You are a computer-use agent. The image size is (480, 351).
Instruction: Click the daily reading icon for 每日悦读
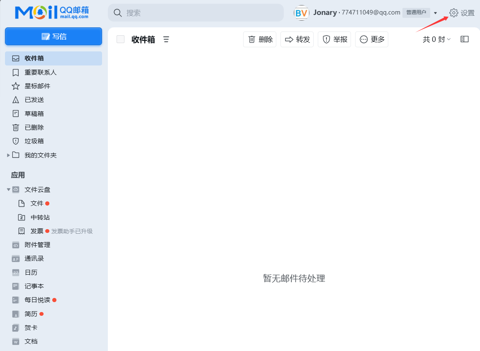[x=16, y=300]
